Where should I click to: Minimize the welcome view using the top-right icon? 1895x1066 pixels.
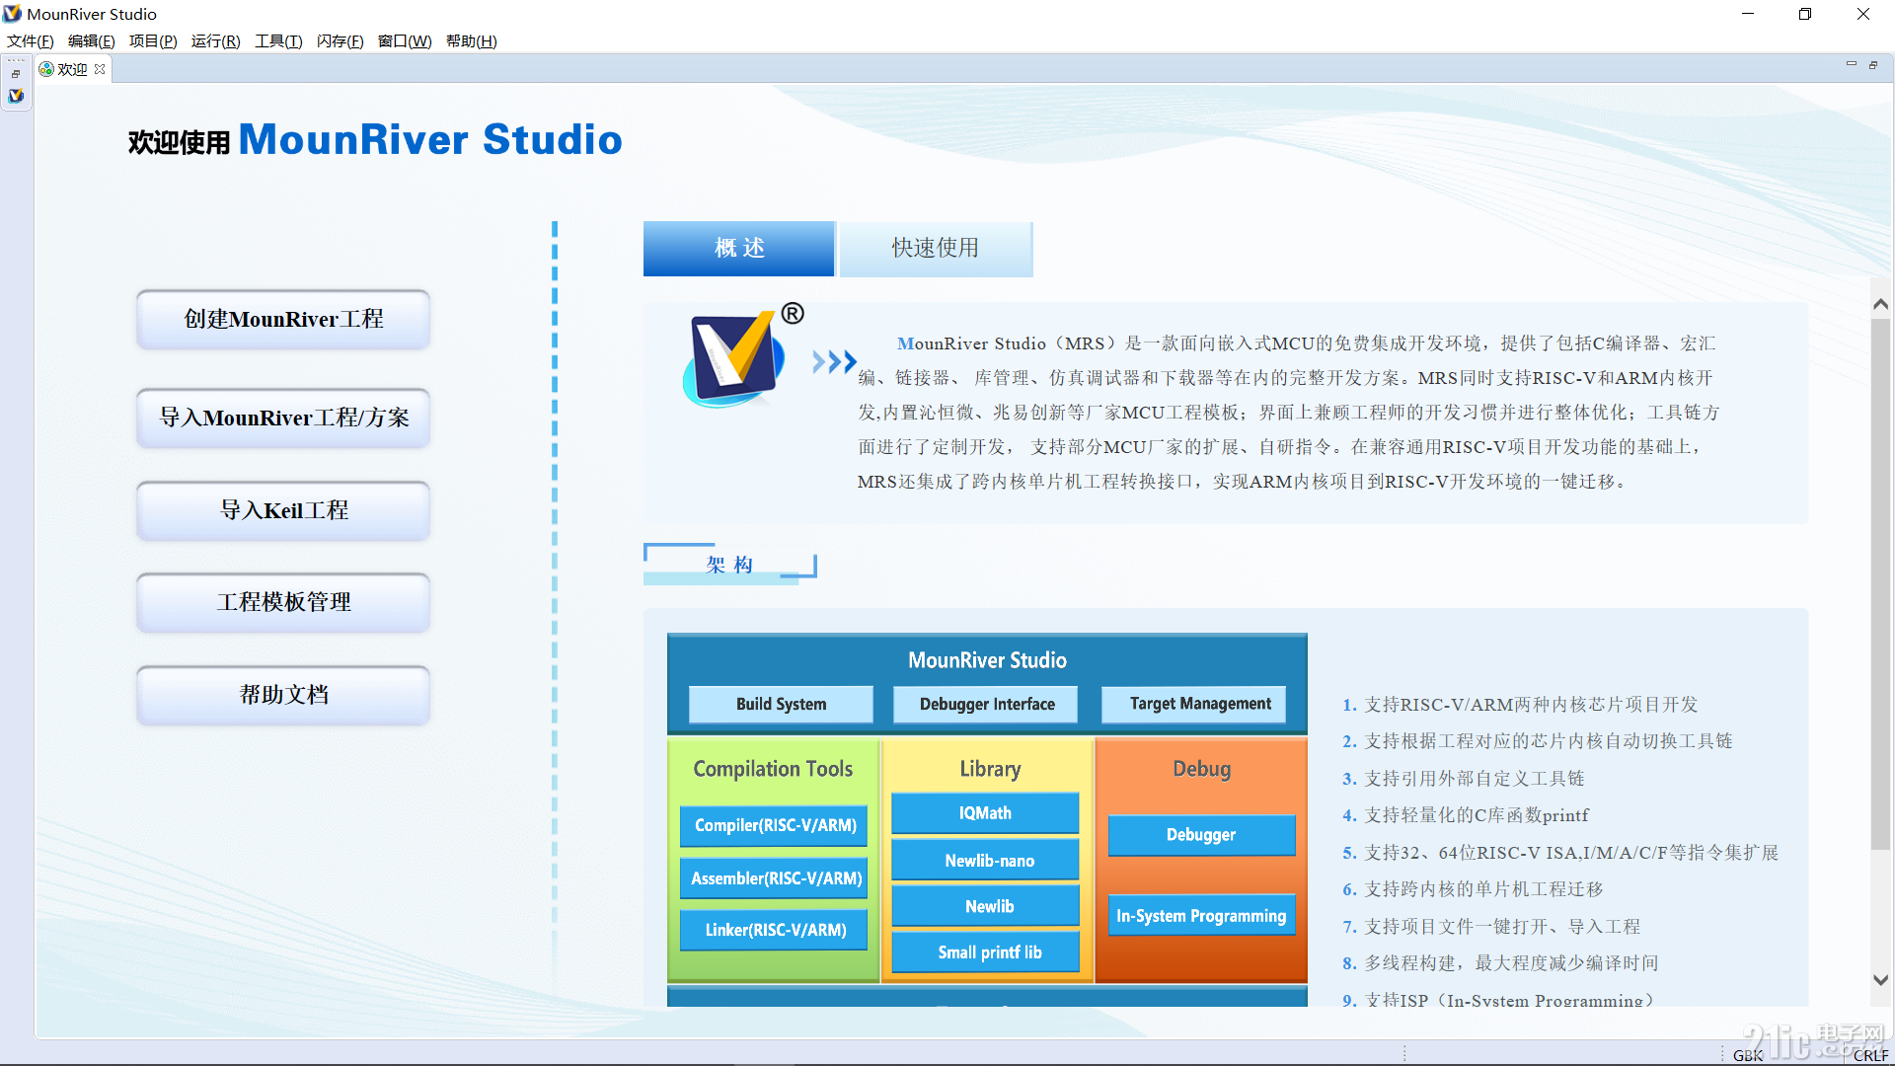[1852, 64]
